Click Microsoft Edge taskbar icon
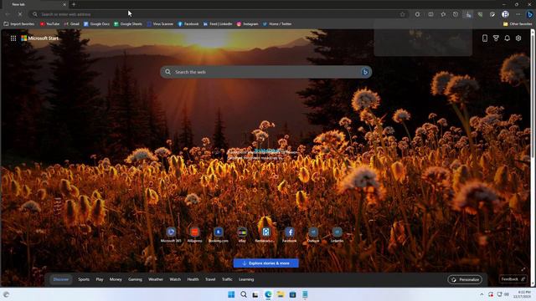536x301 pixels. pos(268,294)
